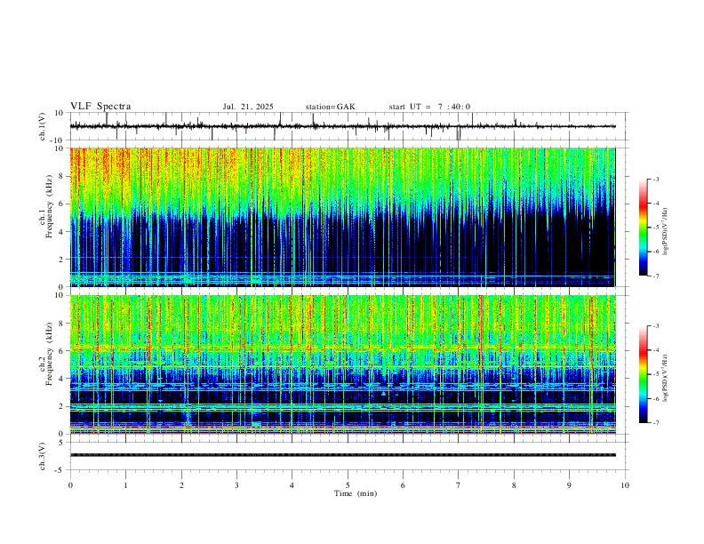Click the "-3" label on ch.1 color bar

pos(655,179)
